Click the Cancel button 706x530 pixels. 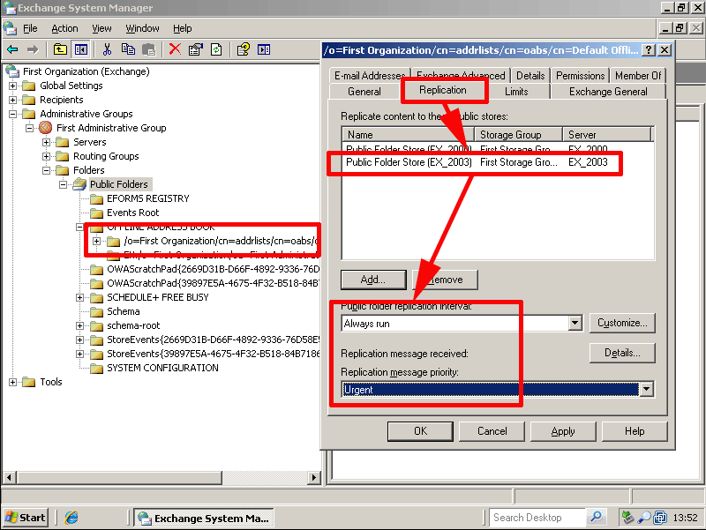tap(492, 431)
